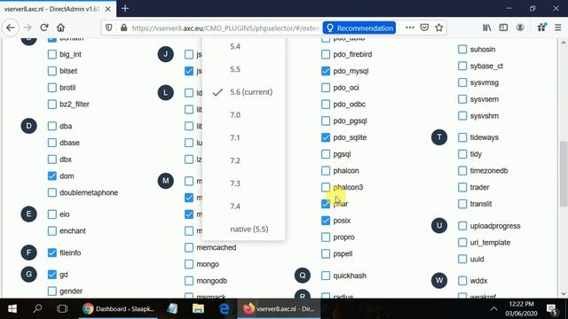Screen dimensions: 568x319
Task: Enable the pgsql extension checkbox
Action: pos(326,154)
